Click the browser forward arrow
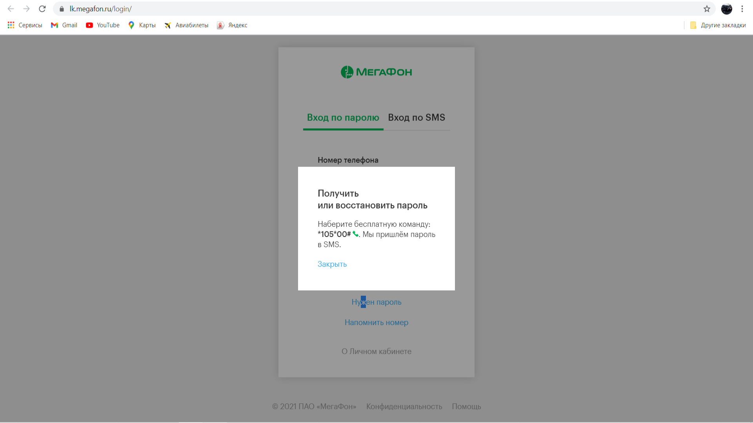The height and width of the screenshot is (423, 753). tap(26, 9)
